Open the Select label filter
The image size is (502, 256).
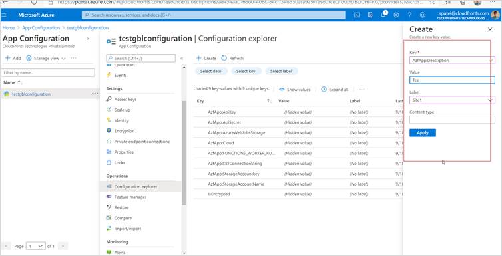point(281,72)
